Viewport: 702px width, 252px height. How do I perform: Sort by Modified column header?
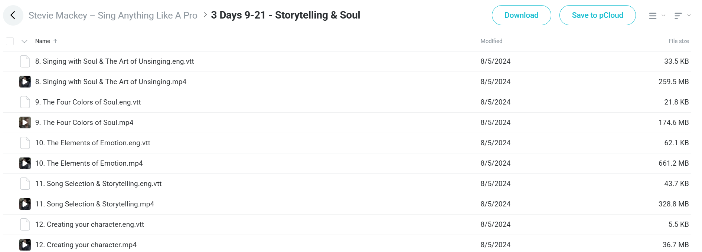[491, 41]
